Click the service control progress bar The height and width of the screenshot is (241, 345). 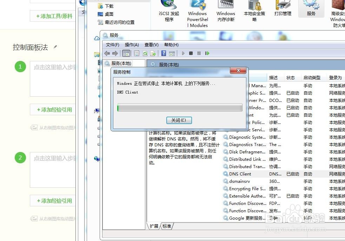tap(180, 108)
